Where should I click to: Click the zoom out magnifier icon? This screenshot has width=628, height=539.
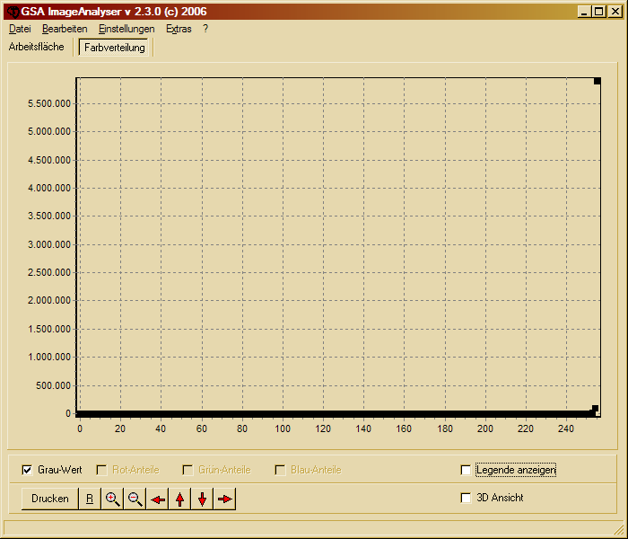[135, 499]
